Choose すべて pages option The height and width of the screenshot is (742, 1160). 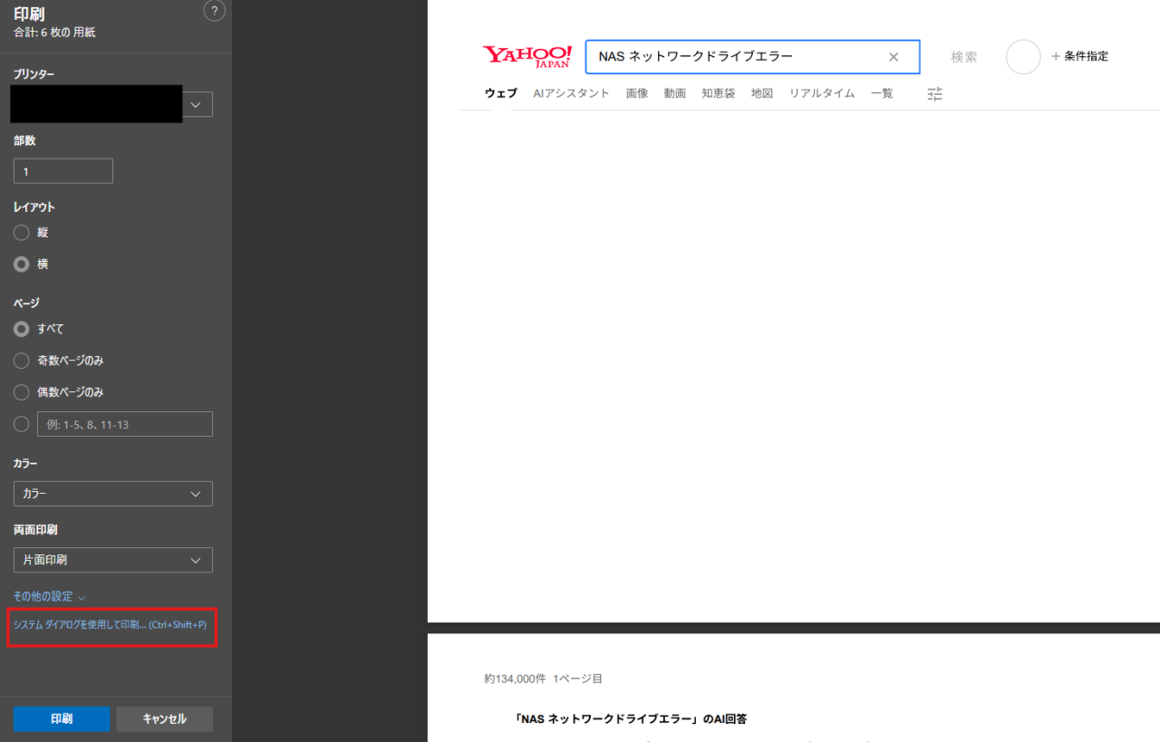[x=22, y=329]
